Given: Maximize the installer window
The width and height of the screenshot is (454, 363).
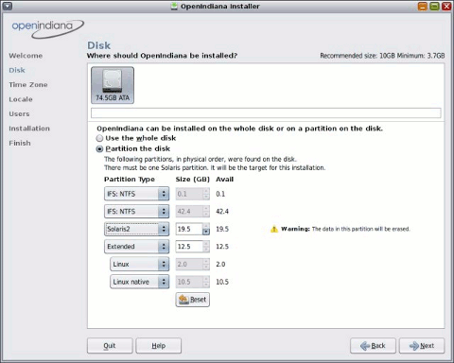Looking at the screenshot, I should click(x=434, y=6).
